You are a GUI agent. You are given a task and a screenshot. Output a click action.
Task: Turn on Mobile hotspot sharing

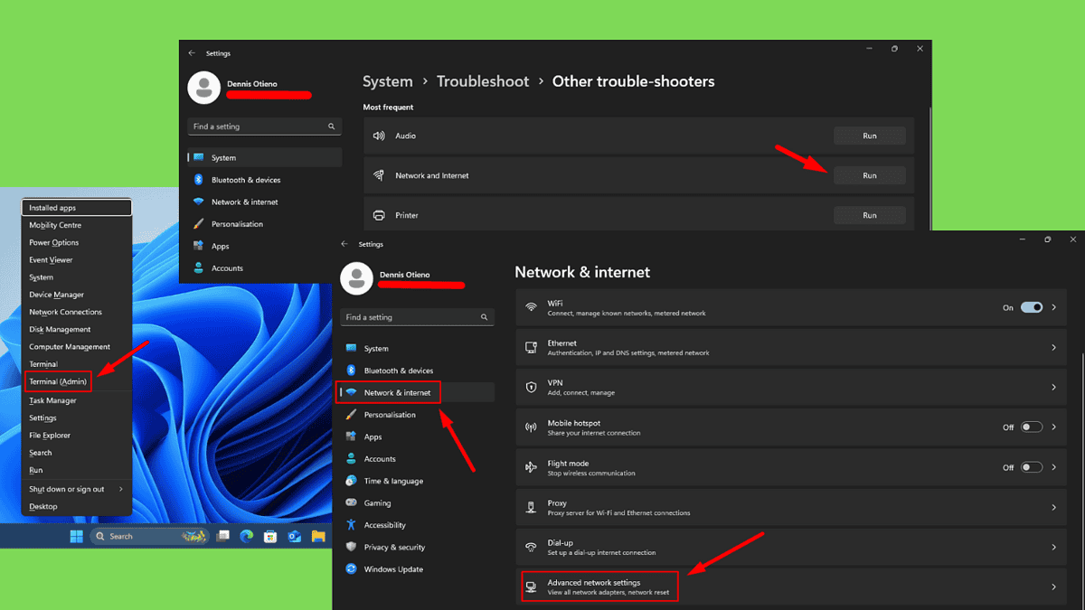[x=1030, y=427]
